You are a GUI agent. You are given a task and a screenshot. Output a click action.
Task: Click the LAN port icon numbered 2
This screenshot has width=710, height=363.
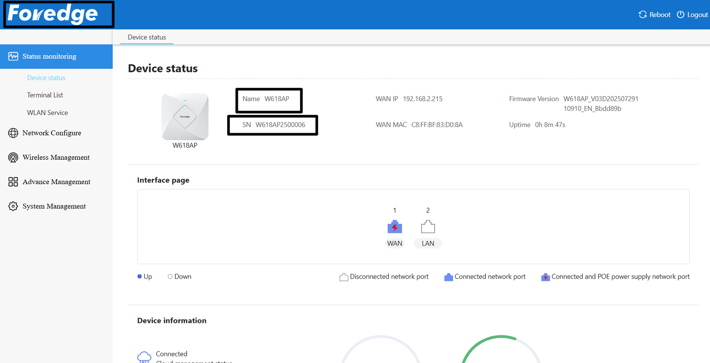point(428,227)
